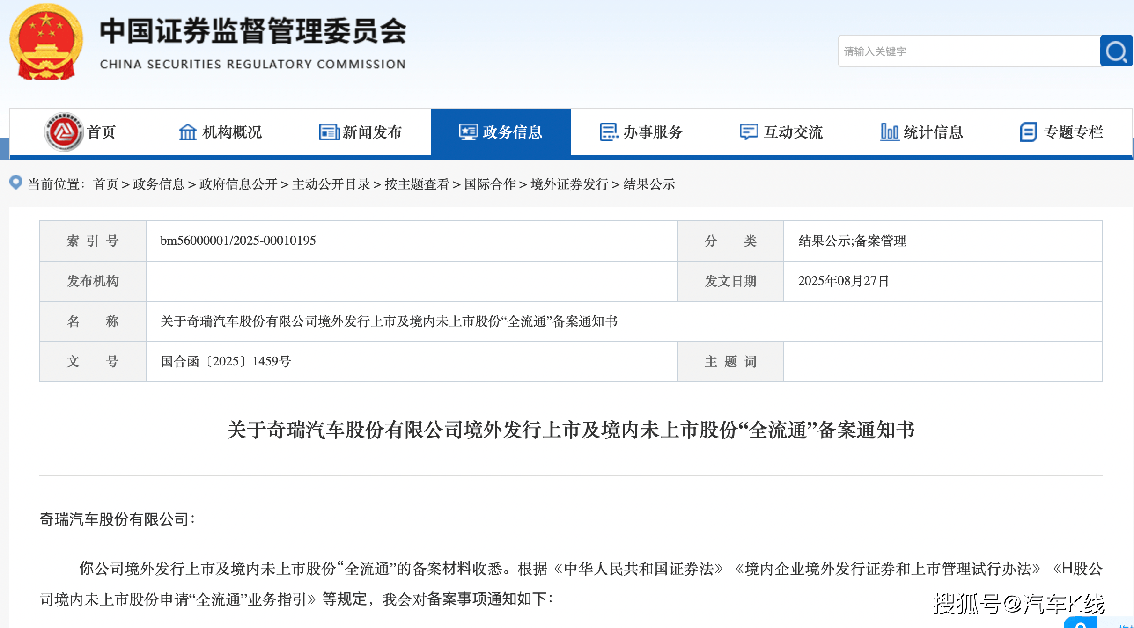Click the search magnifier button
This screenshot has width=1134, height=628.
[1116, 51]
